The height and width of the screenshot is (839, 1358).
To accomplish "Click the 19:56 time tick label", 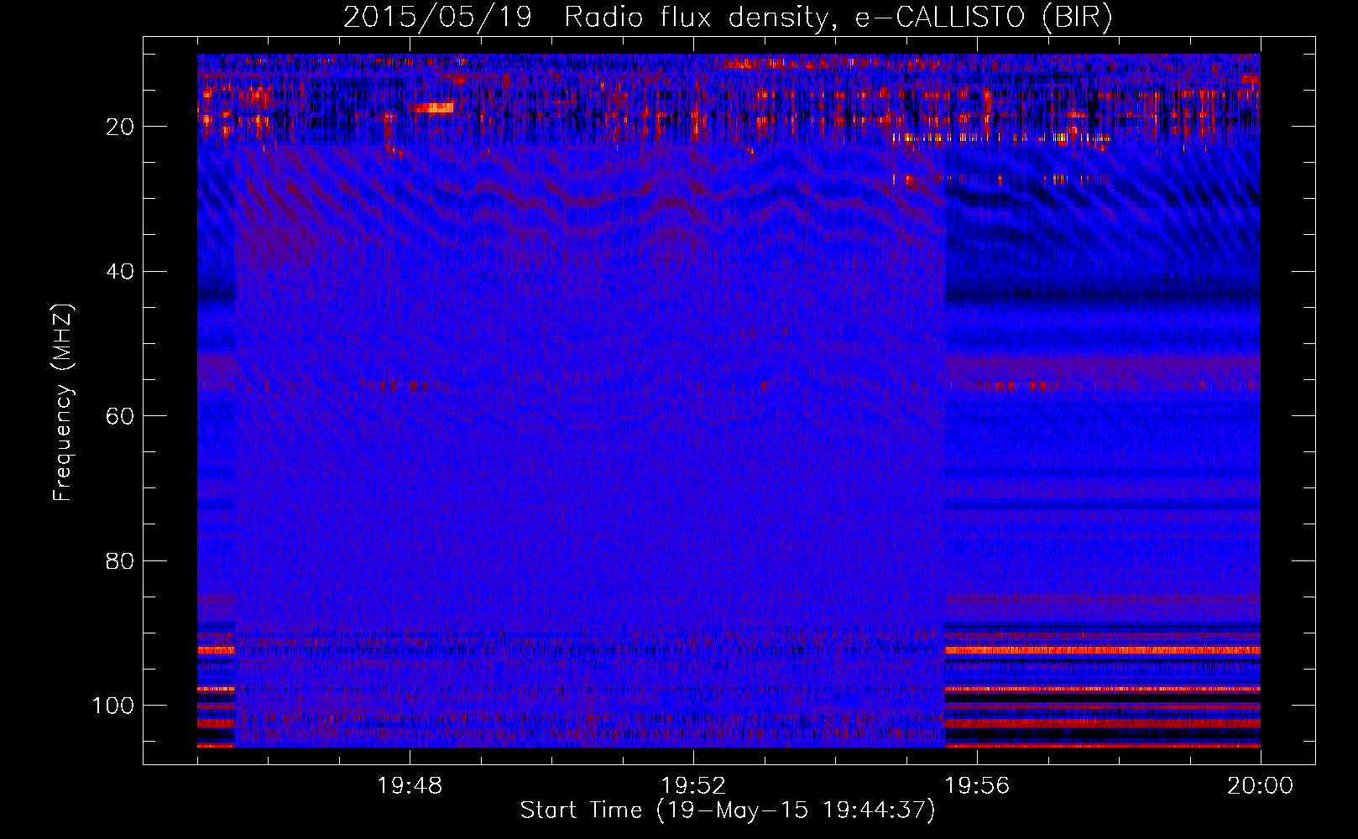I will coord(977,786).
